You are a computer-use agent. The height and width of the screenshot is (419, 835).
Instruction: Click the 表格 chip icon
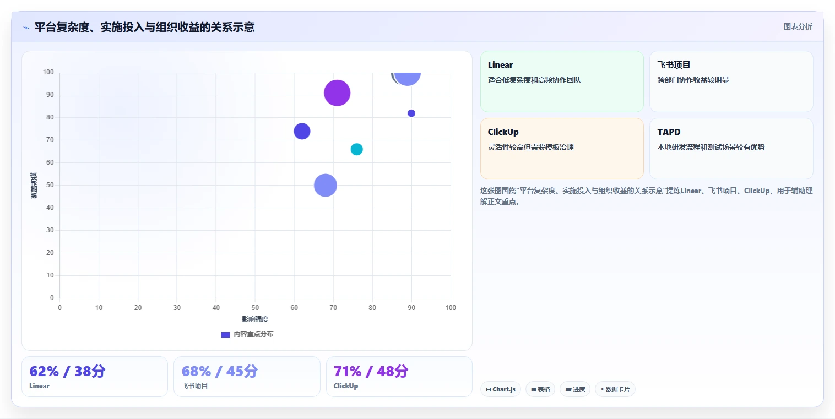(534, 390)
